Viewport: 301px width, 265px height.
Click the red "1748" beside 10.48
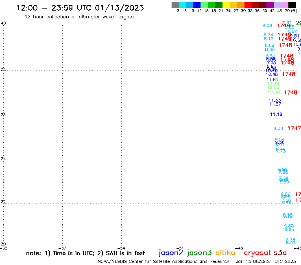[289, 74]
